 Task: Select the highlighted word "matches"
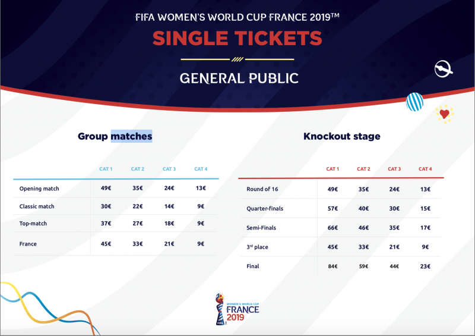tap(131, 136)
